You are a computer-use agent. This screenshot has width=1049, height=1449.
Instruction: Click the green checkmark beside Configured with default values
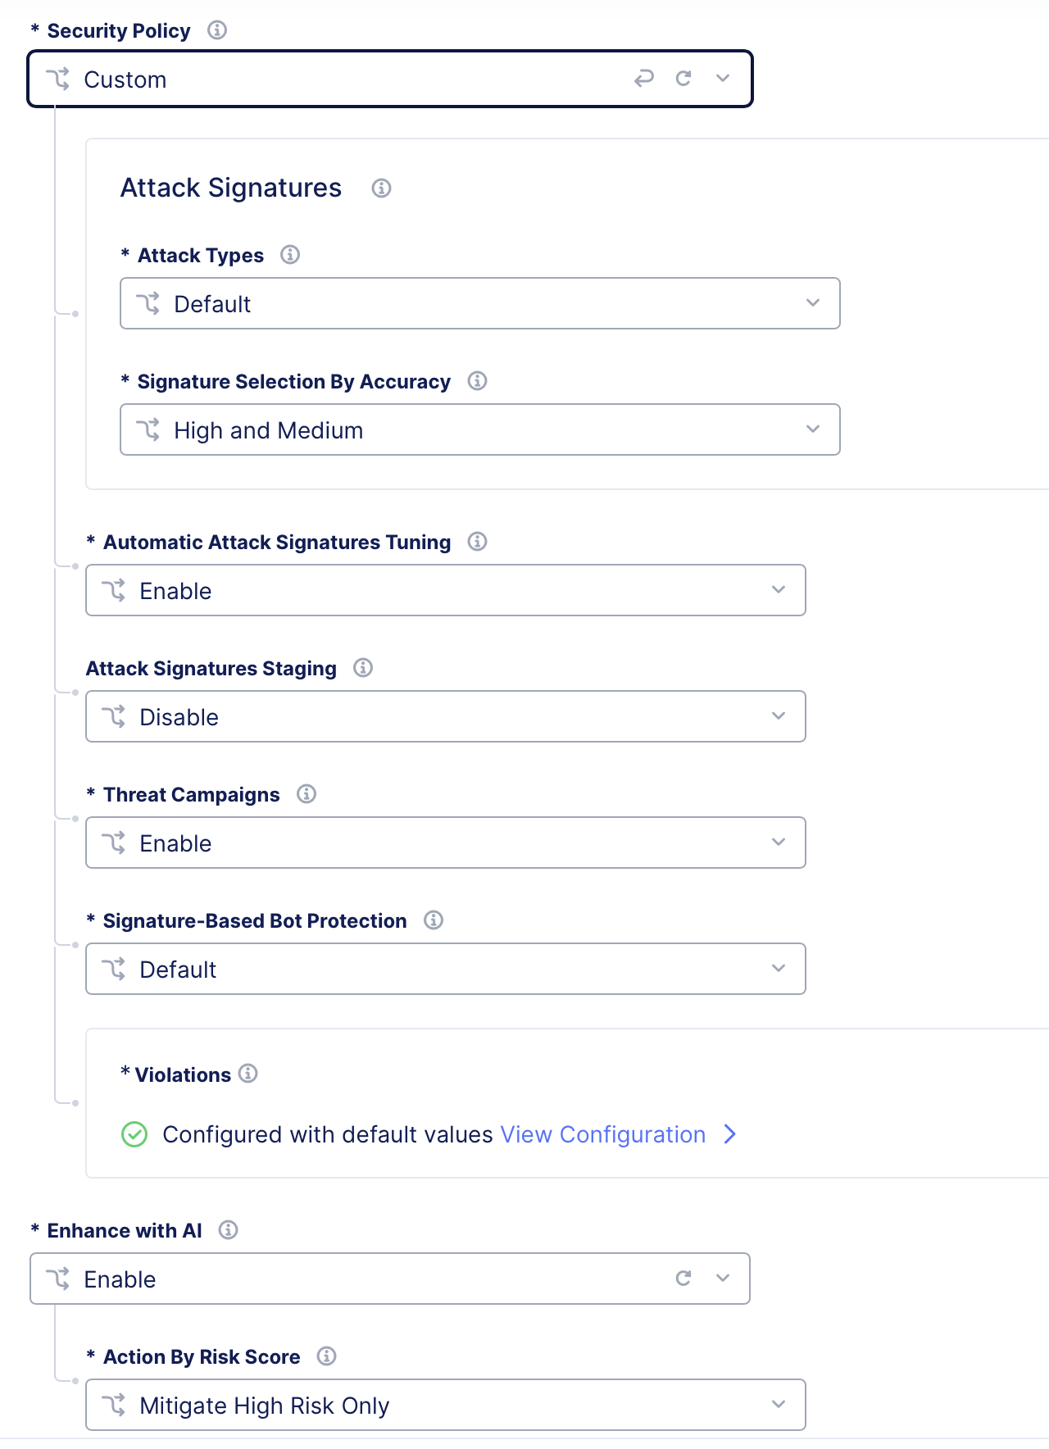[x=134, y=1134]
